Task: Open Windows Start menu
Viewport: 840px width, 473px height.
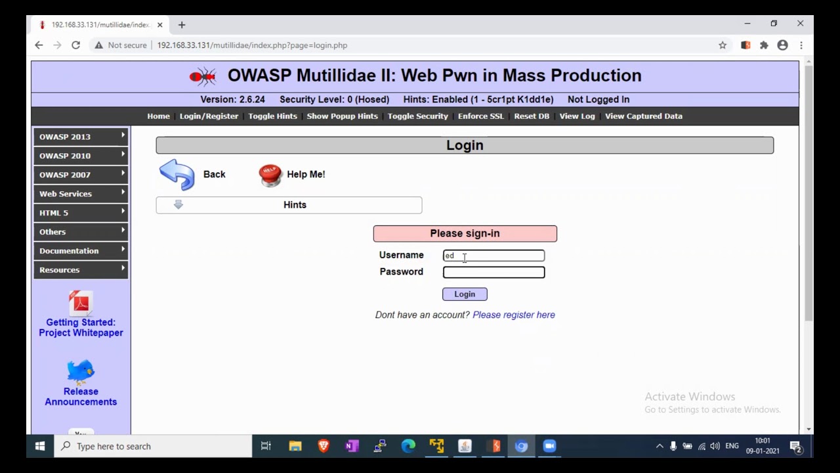Action: point(40,446)
